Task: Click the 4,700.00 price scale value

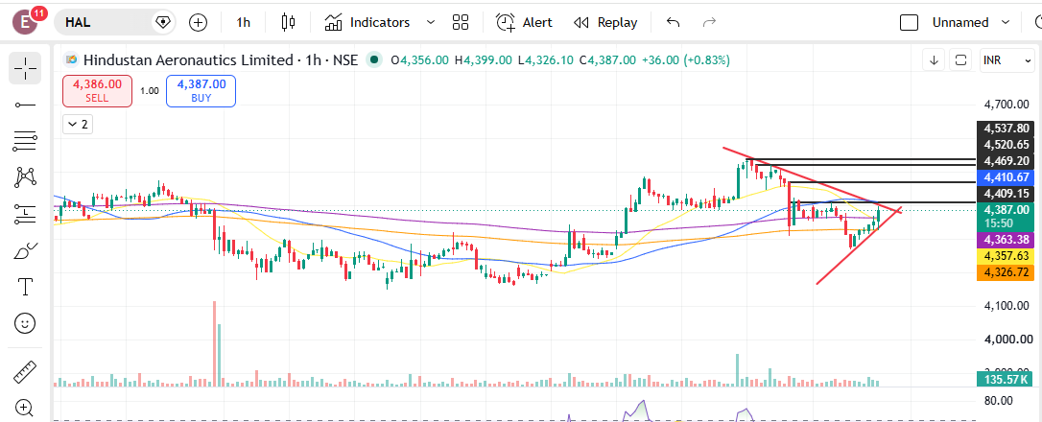Action: (x=1006, y=105)
